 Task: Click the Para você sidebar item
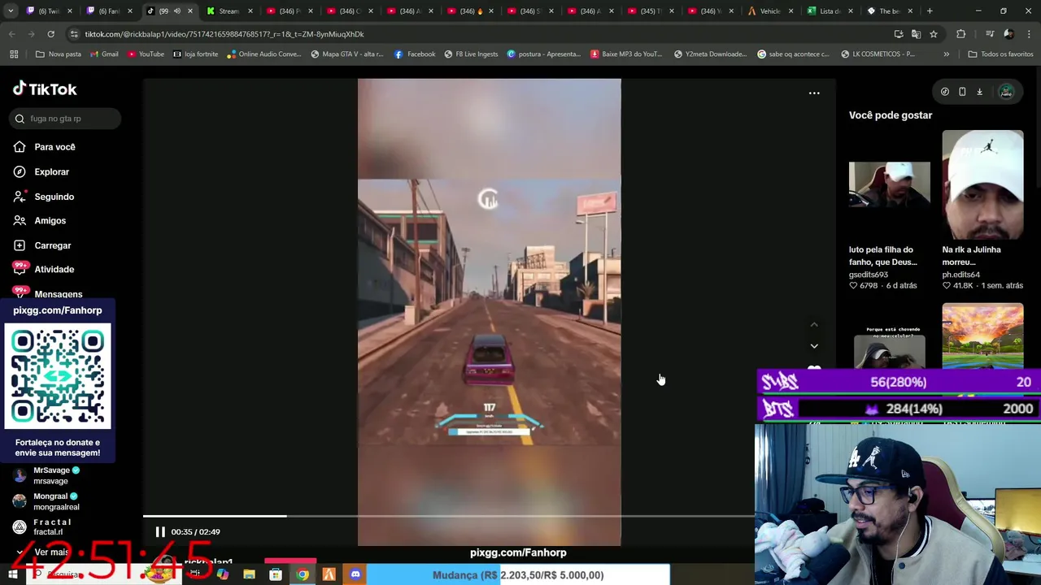point(54,147)
